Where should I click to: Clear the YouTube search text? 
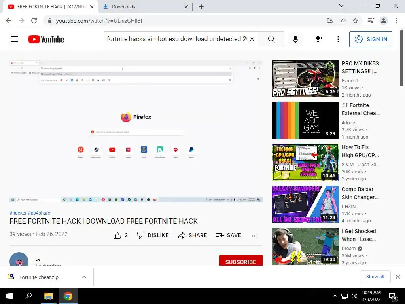tap(252, 39)
